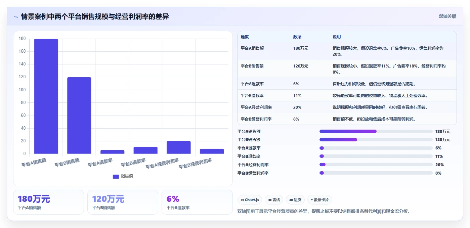The width and height of the screenshot is (470, 228).
Task: Click the chart title 情景案例中两个平台销售规模
Action: (x=95, y=16)
